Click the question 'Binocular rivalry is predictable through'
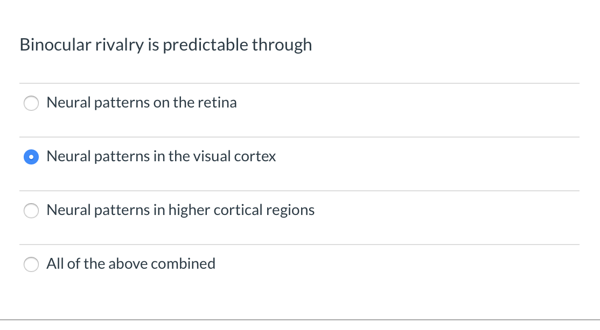 (x=165, y=45)
